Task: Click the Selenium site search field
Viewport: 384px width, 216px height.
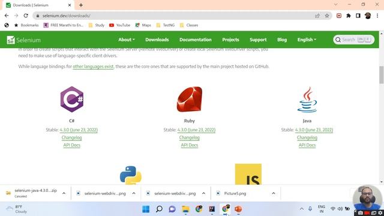Action: click(353, 40)
